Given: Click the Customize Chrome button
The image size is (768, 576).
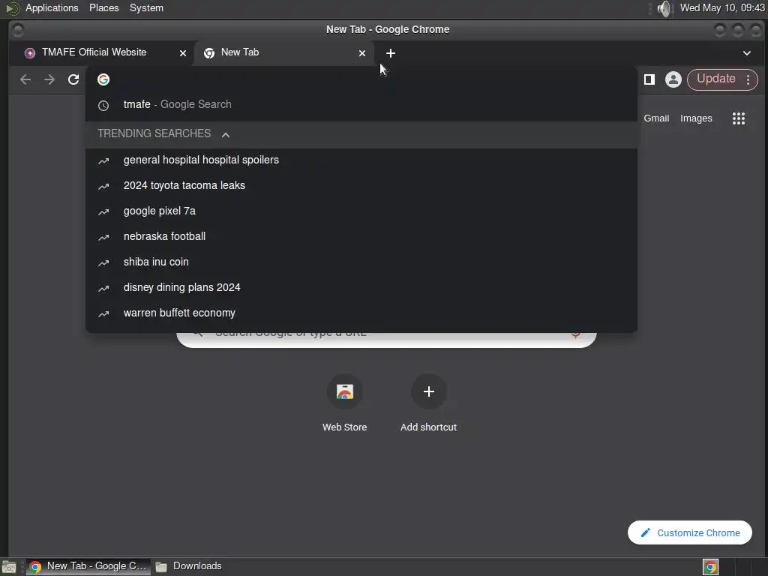Looking at the screenshot, I should (x=690, y=532).
